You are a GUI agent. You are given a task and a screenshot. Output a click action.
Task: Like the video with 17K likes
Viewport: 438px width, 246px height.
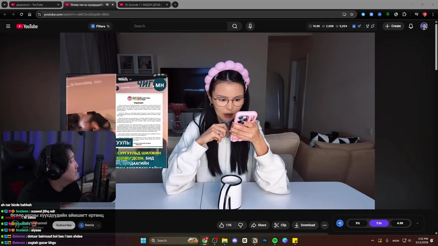coord(225,225)
